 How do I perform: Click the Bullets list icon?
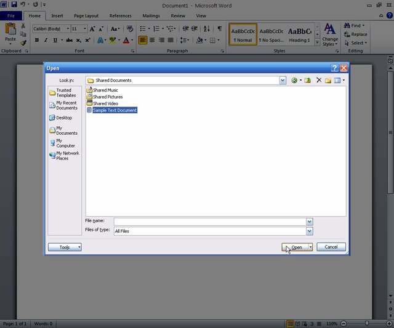click(142, 29)
